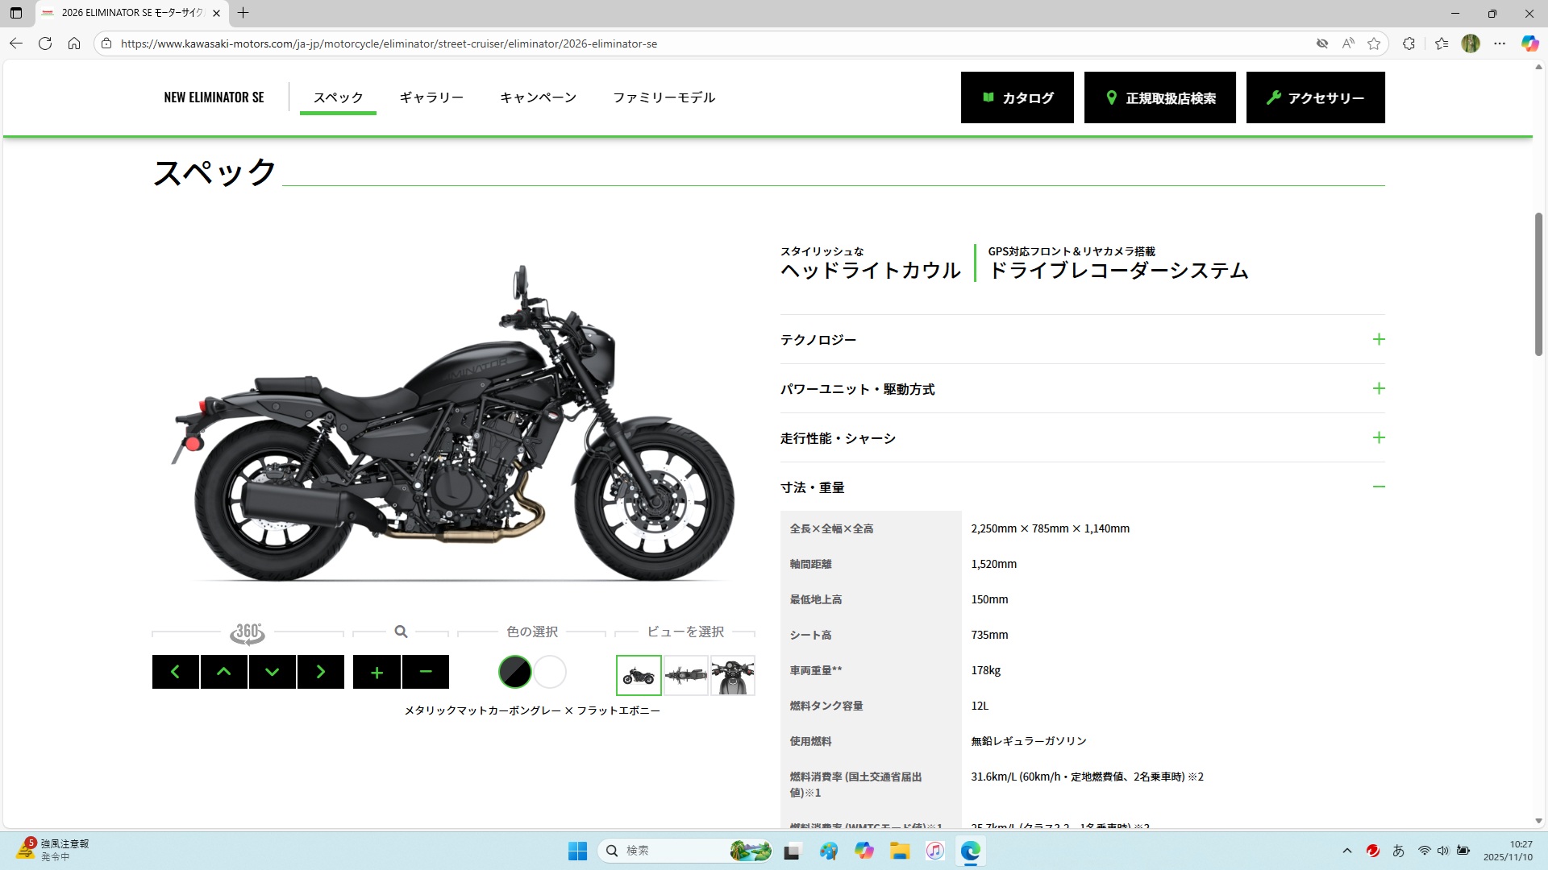Image resolution: width=1548 pixels, height=870 pixels.
Task: Select the black gray color swatch
Action: (515, 672)
